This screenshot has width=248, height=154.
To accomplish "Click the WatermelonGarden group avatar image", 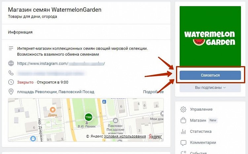I will click(x=210, y=36).
